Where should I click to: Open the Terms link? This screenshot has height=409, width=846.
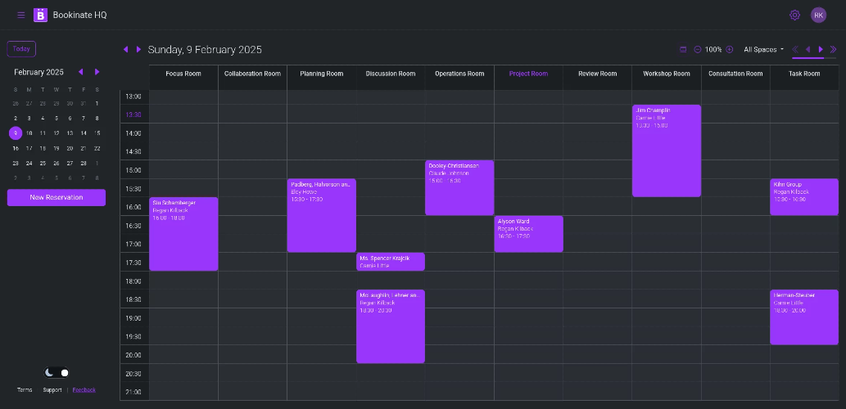pos(25,389)
